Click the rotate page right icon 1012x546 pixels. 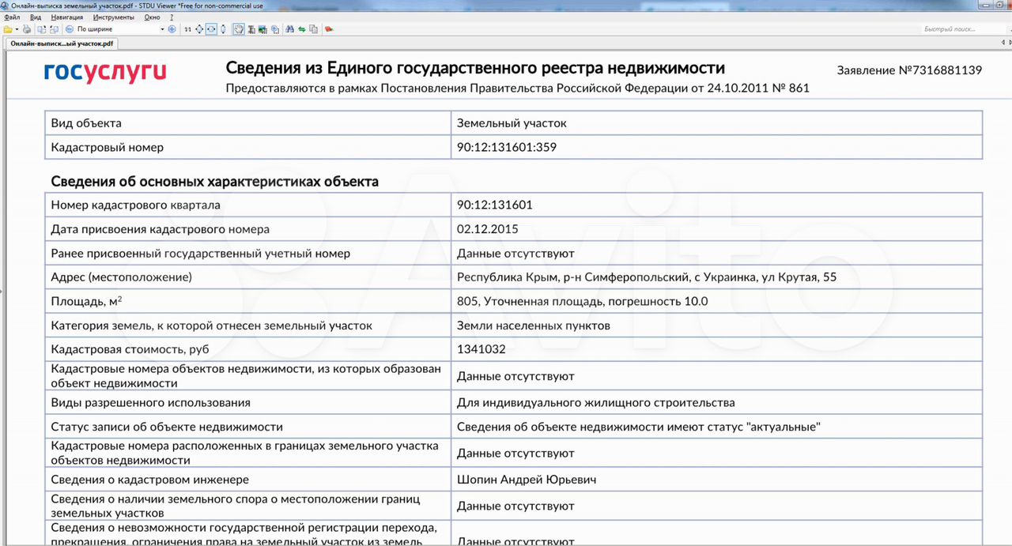(x=54, y=29)
